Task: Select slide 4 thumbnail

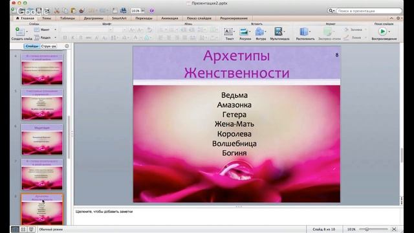Action: tap(42, 69)
